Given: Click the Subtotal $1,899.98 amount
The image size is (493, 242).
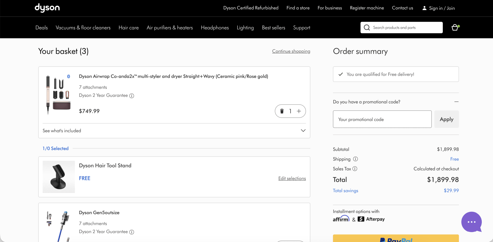Looking at the screenshot, I should click(x=448, y=149).
